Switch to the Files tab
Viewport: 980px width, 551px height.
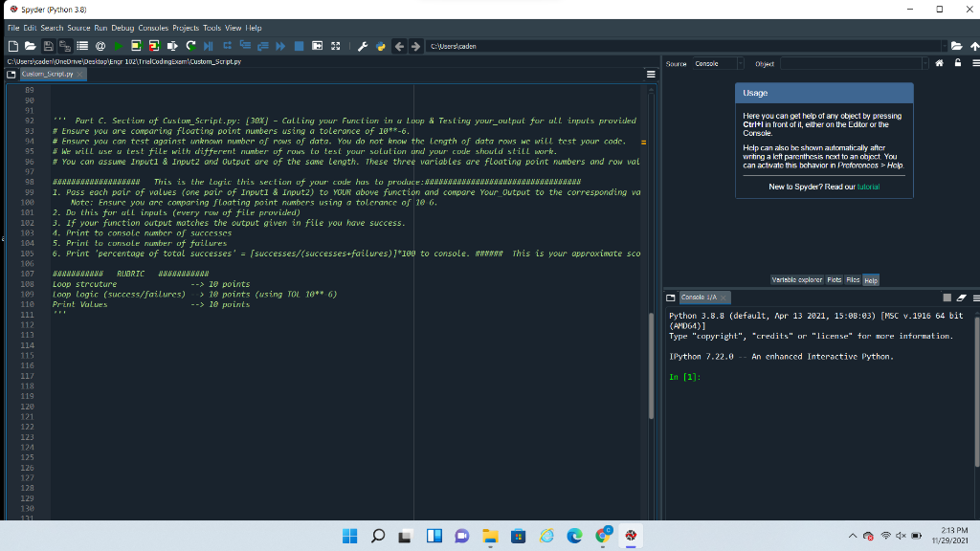(853, 279)
